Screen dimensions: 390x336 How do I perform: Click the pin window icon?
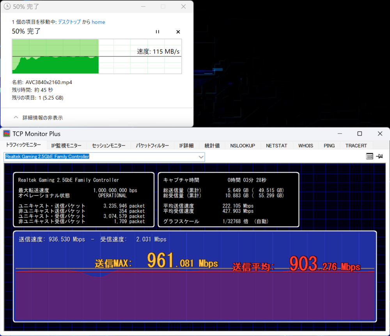click(379, 156)
